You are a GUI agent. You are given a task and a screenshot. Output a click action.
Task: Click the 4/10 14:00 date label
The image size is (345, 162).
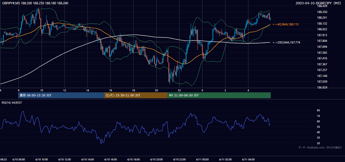point(87,160)
